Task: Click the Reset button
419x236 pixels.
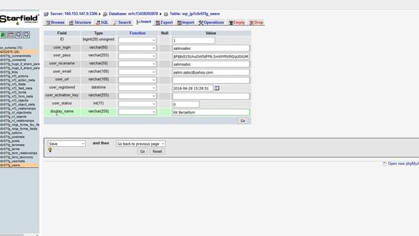Action: (x=157, y=151)
